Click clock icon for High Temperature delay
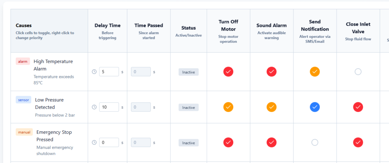389x163 pixels. click(x=94, y=71)
